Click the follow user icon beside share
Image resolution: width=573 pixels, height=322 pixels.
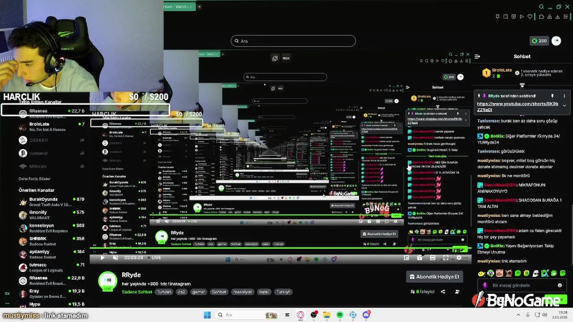[x=457, y=292]
